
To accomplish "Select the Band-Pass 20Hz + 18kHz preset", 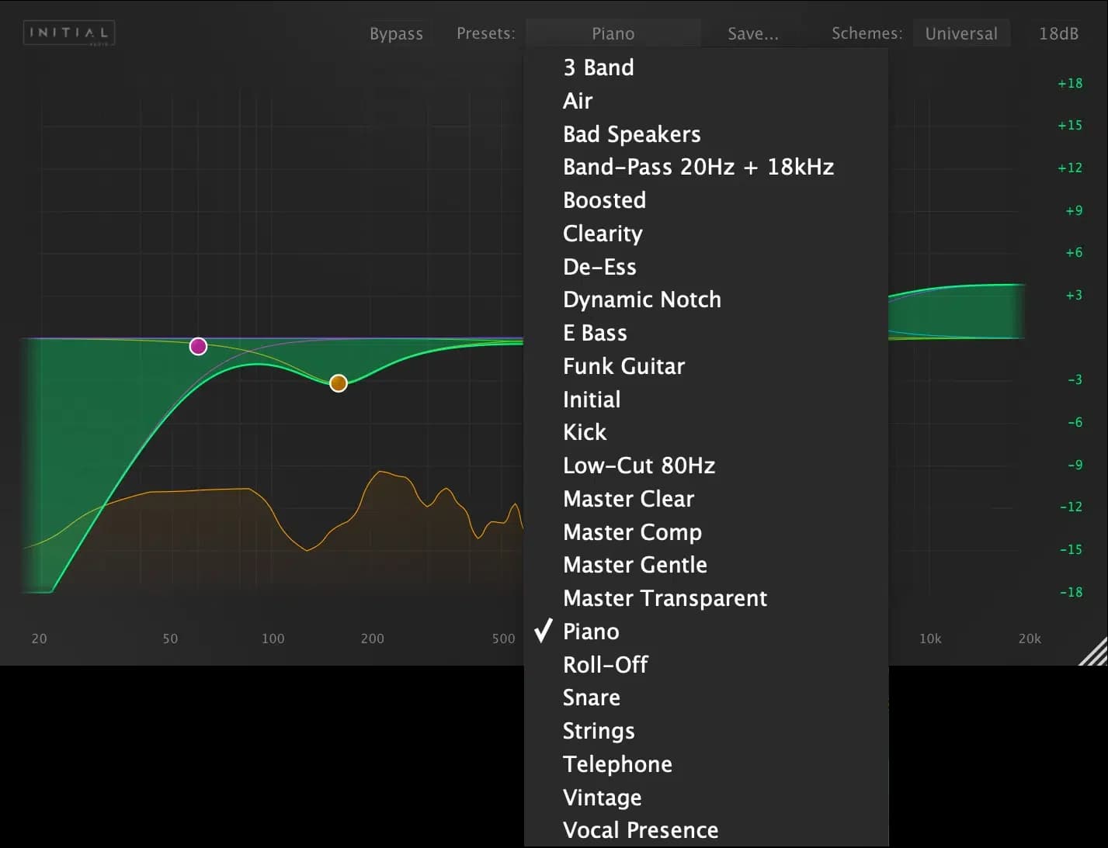I will tap(698, 167).
